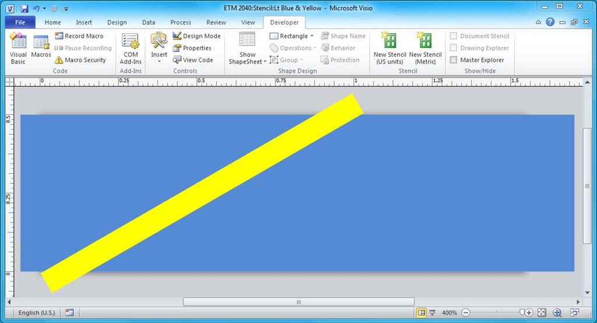Screen dimensions: 597x323
Task: Click Show ShapeSheet icon
Action: (x=247, y=40)
